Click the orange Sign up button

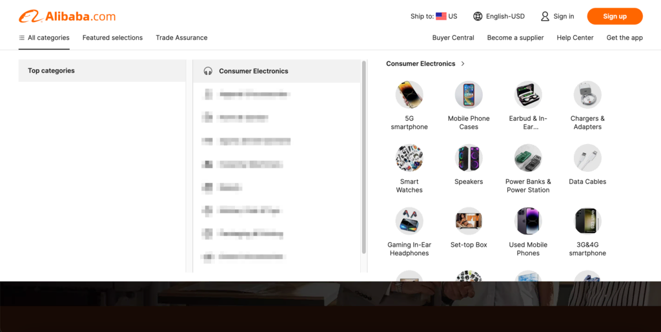615,16
